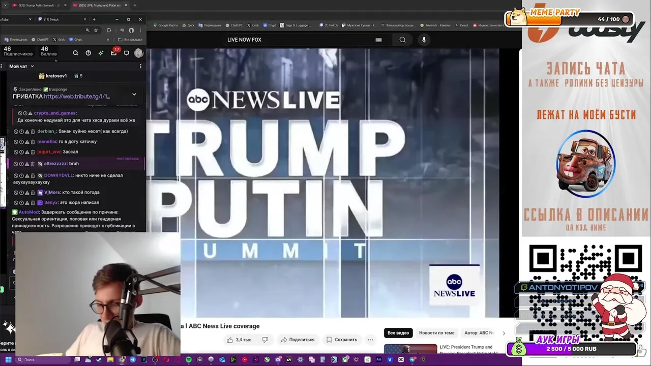Ban user menetila with ban icon
This screenshot has width=651, height=366.
pyautogui.click(x=16, y=141)
